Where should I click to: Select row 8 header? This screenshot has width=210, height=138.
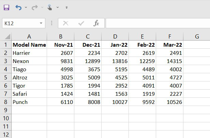pos(5,102)
